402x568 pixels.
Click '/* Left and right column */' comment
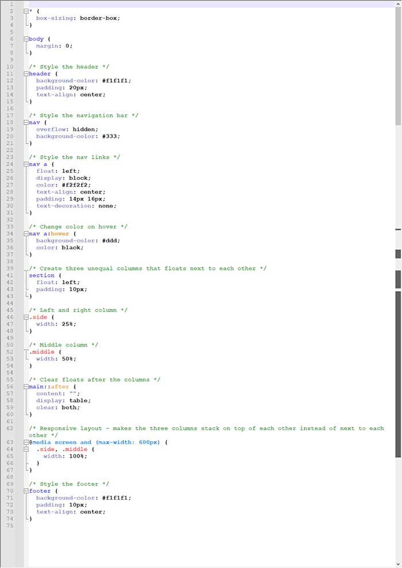pyautogui.click(x=78, y=310)
